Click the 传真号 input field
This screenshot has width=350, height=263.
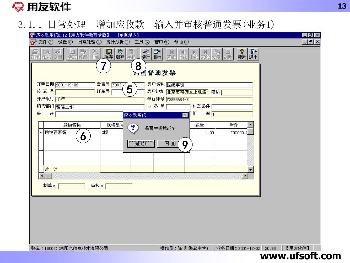pos(75,92)
